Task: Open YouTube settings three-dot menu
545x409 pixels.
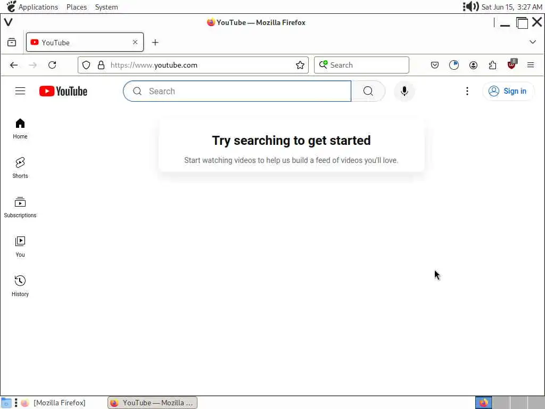Action: coord(467,91)
